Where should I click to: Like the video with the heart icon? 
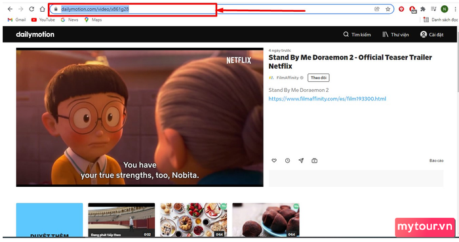pyautogui.click(x=274, y=161)
